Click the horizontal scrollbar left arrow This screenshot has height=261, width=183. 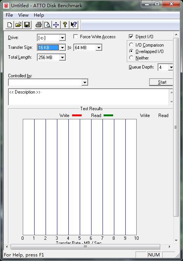point(7,247)
